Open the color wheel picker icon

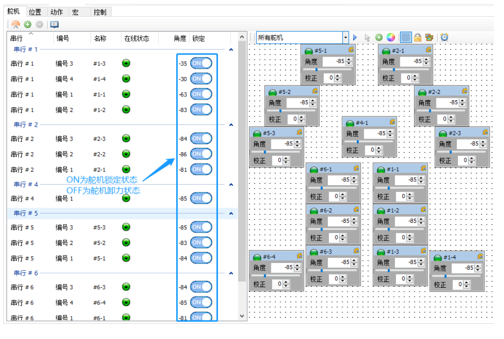click(390, 38)
